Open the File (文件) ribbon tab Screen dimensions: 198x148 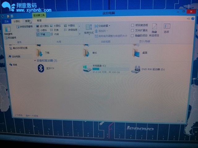(6, 21)
